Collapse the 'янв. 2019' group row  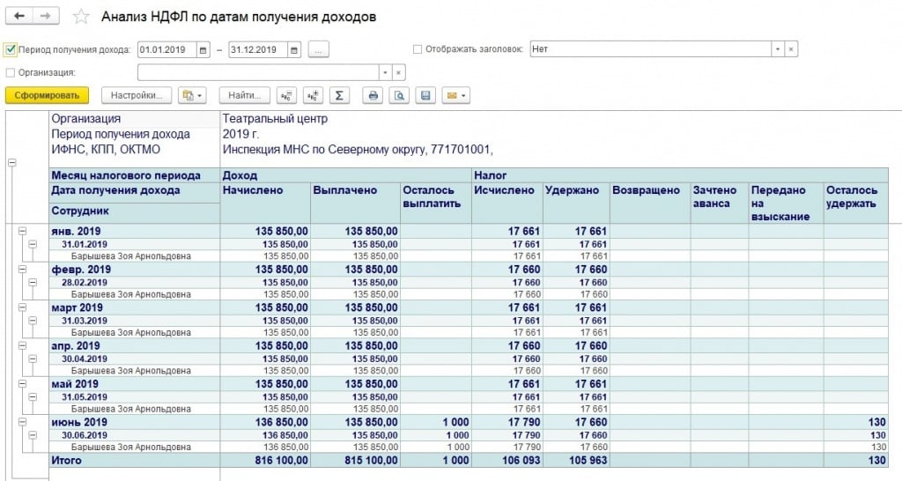[20, 231]
